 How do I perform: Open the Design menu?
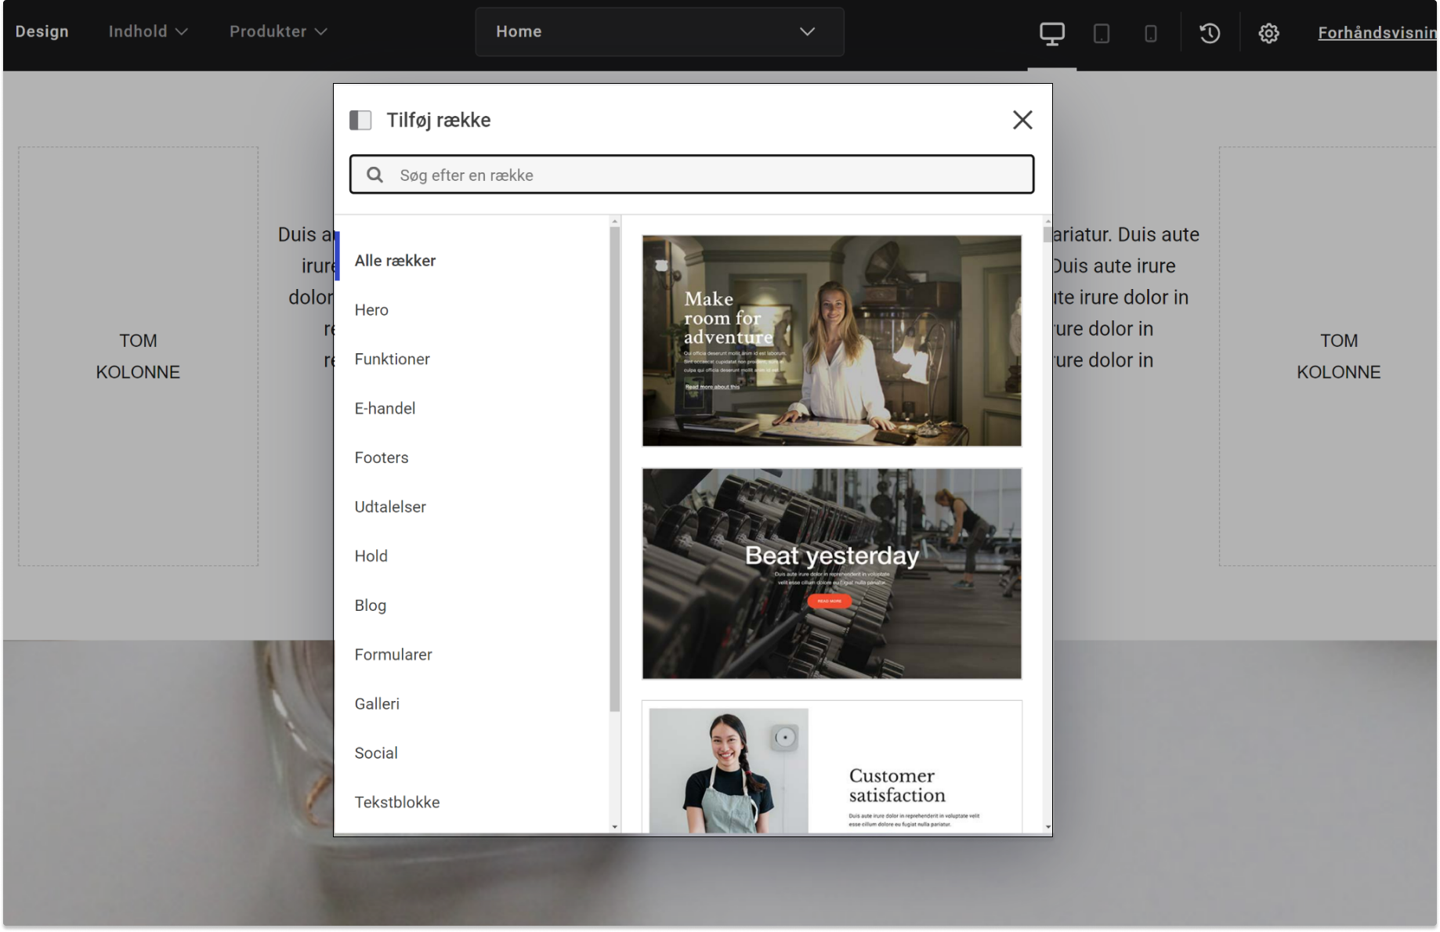coord(42,31)
